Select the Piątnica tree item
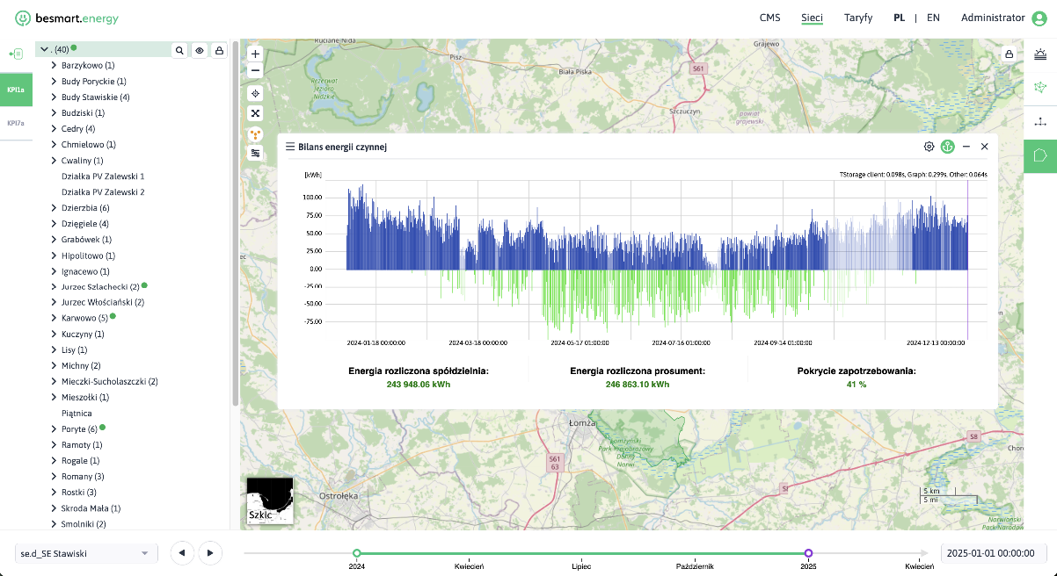 [77, 413]
